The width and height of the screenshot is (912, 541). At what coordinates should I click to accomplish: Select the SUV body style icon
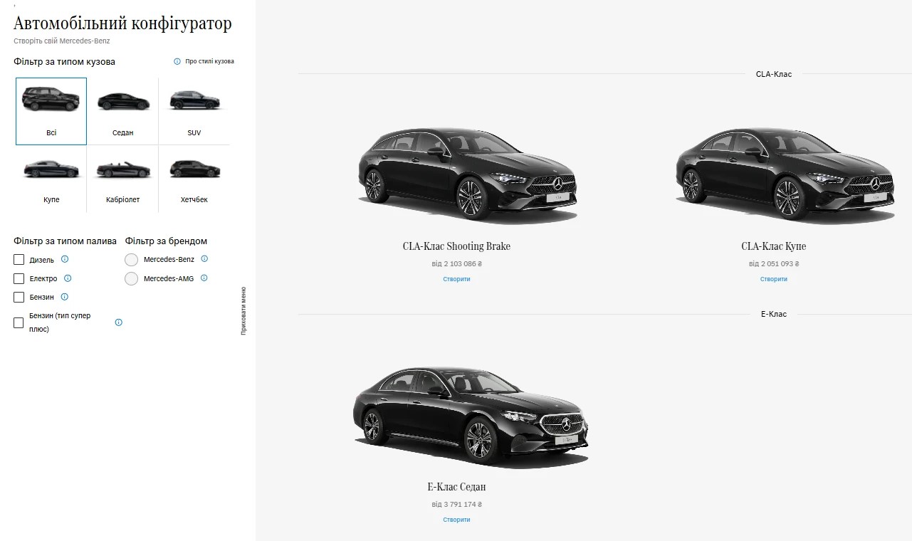tap(193, 100)
